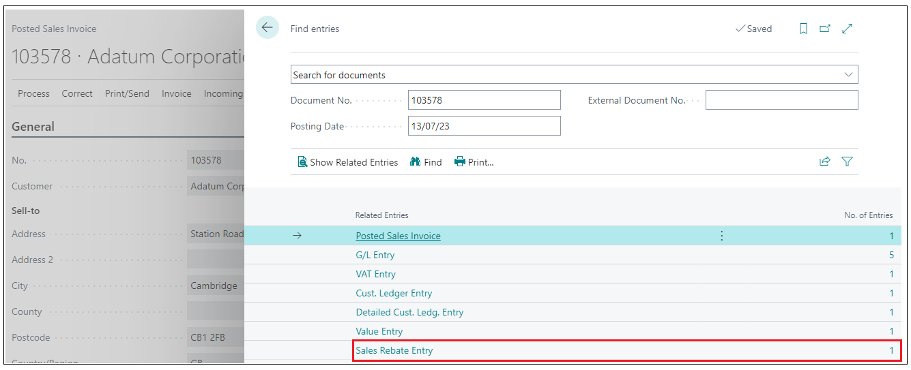This screenshot has width=911, height=370.
Task: Click the back arrow button
Action: click(267, 28)
